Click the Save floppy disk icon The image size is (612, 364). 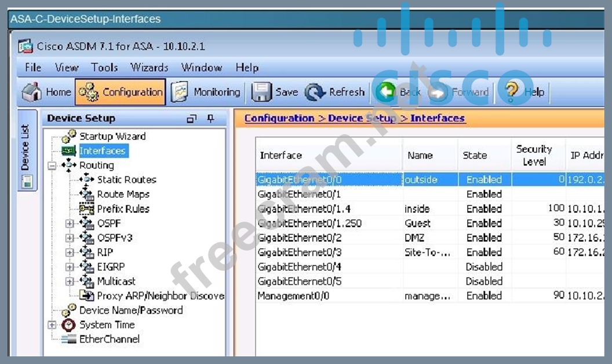(262, 92)
